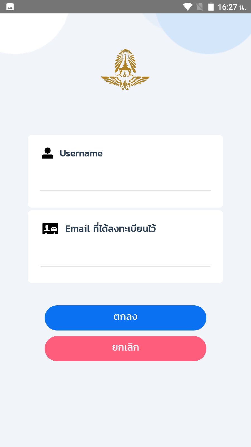Click the Username label text
This screenshot has width=251, height=447.
tap(81, 153)
